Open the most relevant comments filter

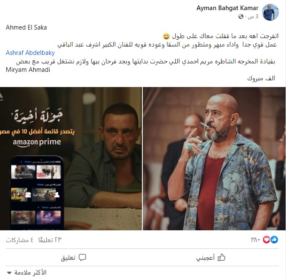click(27, 273)
